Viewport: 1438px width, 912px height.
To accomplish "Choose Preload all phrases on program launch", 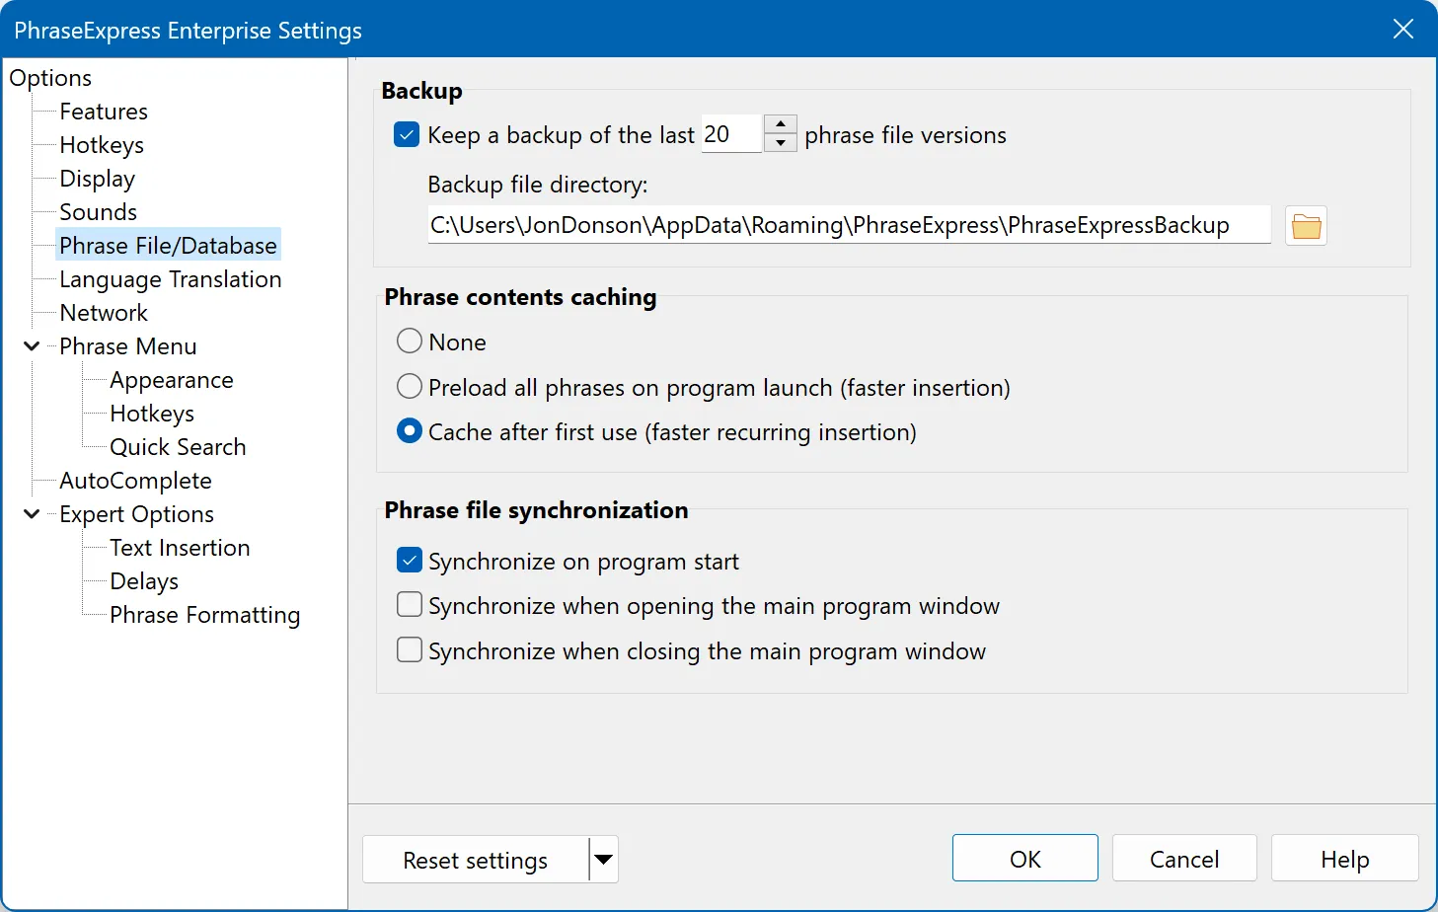I will coord(410,387).
